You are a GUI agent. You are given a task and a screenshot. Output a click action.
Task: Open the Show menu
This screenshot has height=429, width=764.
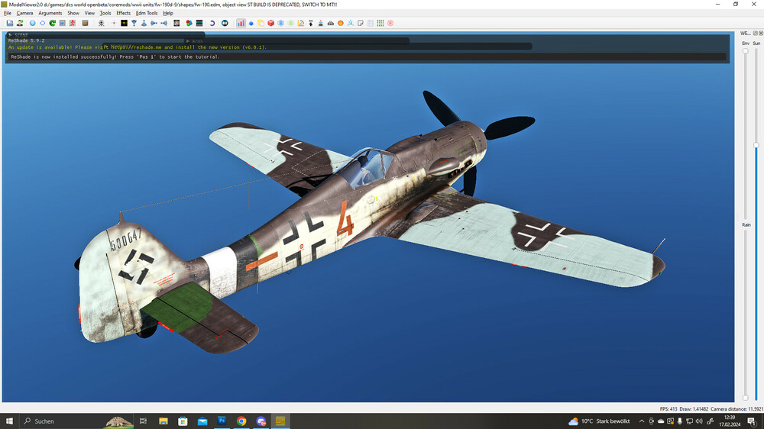coord(73,13)
